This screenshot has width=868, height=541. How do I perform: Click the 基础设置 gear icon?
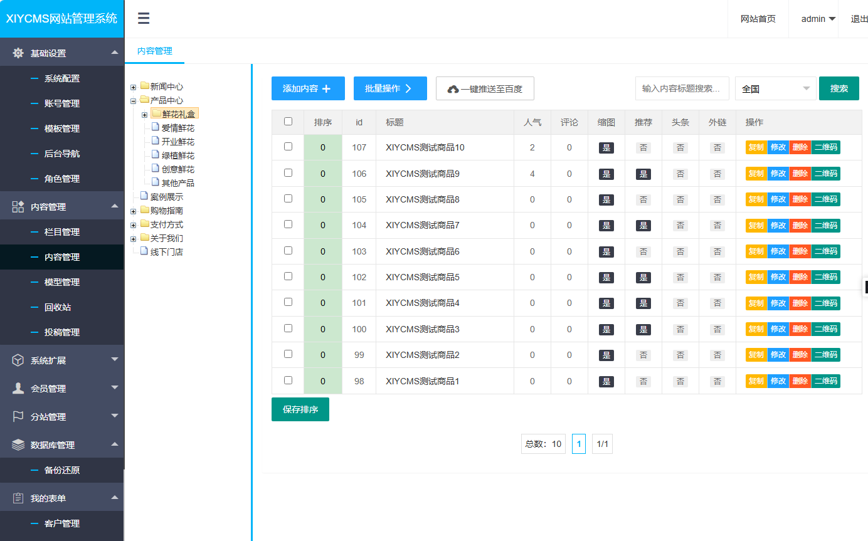click(18, 53)
